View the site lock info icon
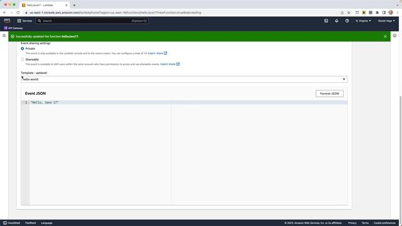Viewport: 402px width, 226px height. 26,13
